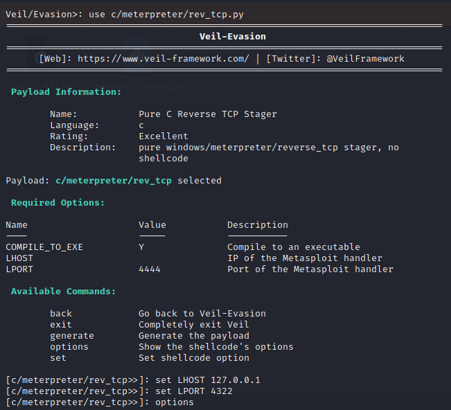Click the 'Excellent' rating value

(163, 136)
